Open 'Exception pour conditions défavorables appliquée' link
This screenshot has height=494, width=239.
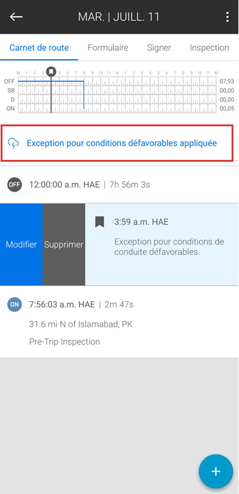[122, 143]
